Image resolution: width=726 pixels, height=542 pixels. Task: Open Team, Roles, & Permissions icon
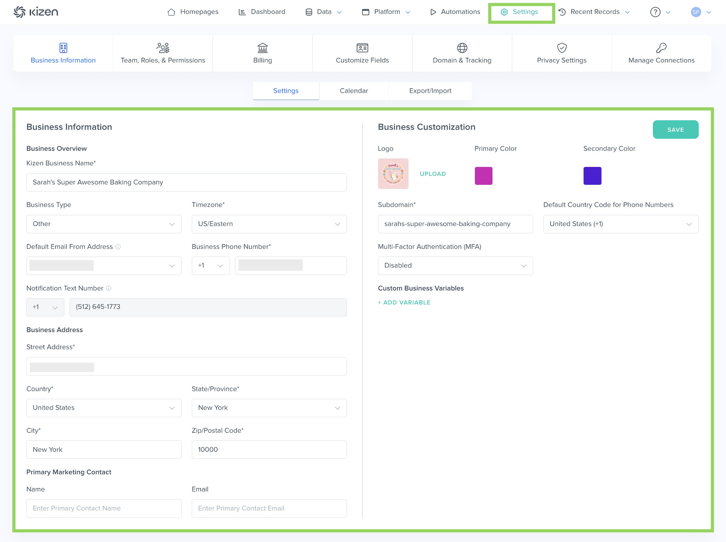point(163,48)
